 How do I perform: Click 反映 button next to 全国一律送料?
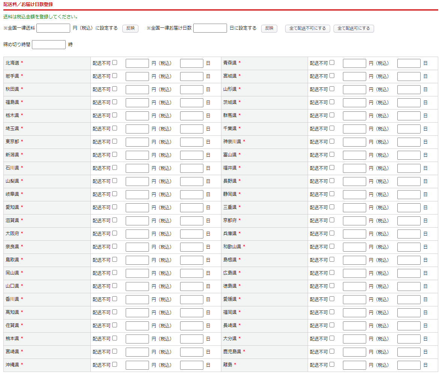click(130, 28)
